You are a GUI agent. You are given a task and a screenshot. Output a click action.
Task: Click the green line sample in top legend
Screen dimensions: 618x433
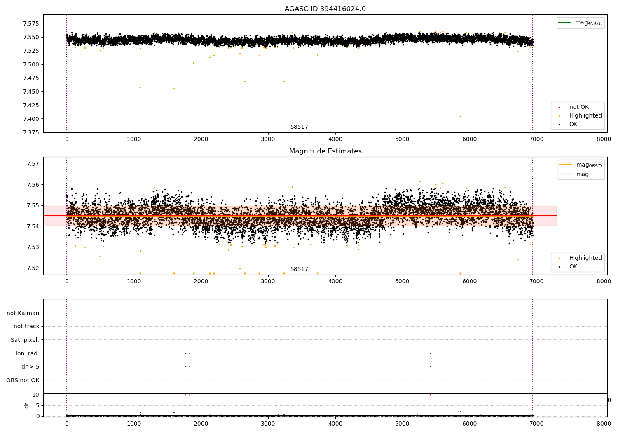565,23
